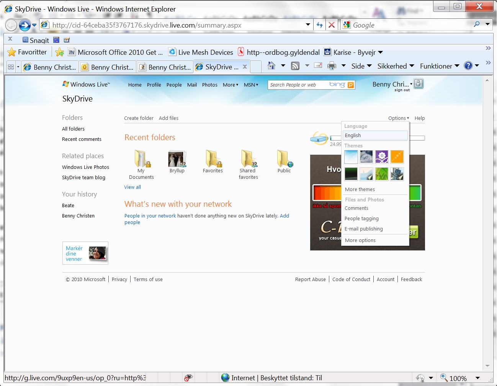
Task: Select the purple flower theme swatch
Action: 381,157
